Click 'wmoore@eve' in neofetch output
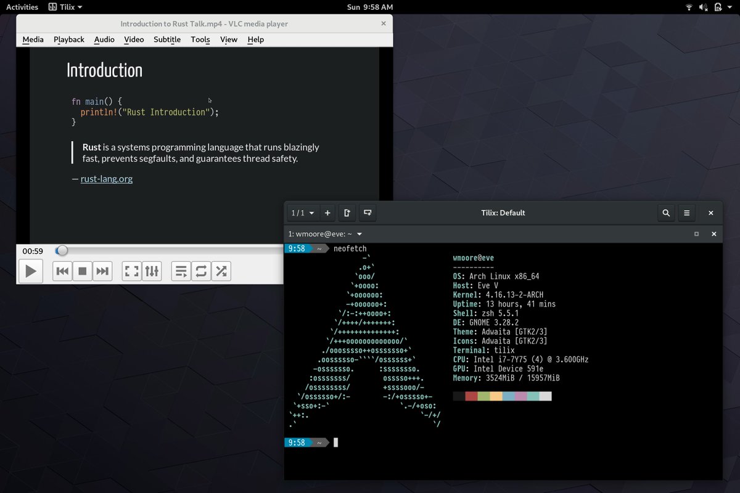 point(474,258)
